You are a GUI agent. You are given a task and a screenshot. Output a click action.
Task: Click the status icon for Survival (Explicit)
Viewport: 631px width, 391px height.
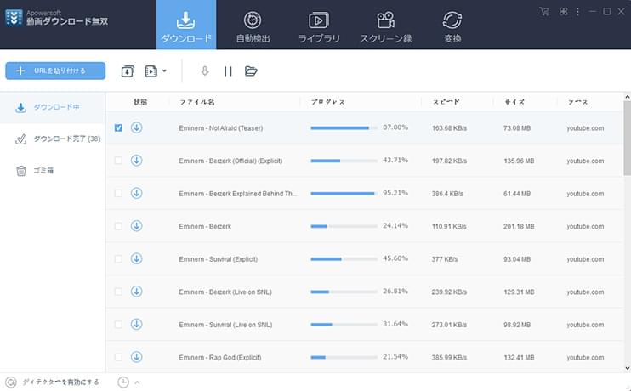pyautogui.click(x=136, y=258)
